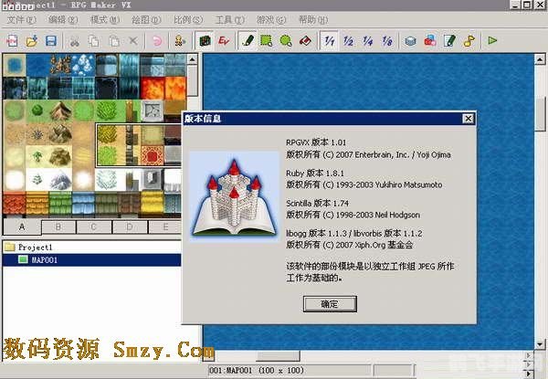Image resolution: width=548 pixels, height=379 pixels.
Task: Switch to tileset tab C
Action: click(x=94, y=227)
